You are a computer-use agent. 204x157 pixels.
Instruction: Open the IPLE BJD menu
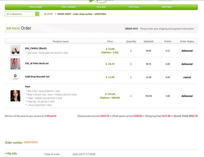pyautogui.click(x=101, y=7)
